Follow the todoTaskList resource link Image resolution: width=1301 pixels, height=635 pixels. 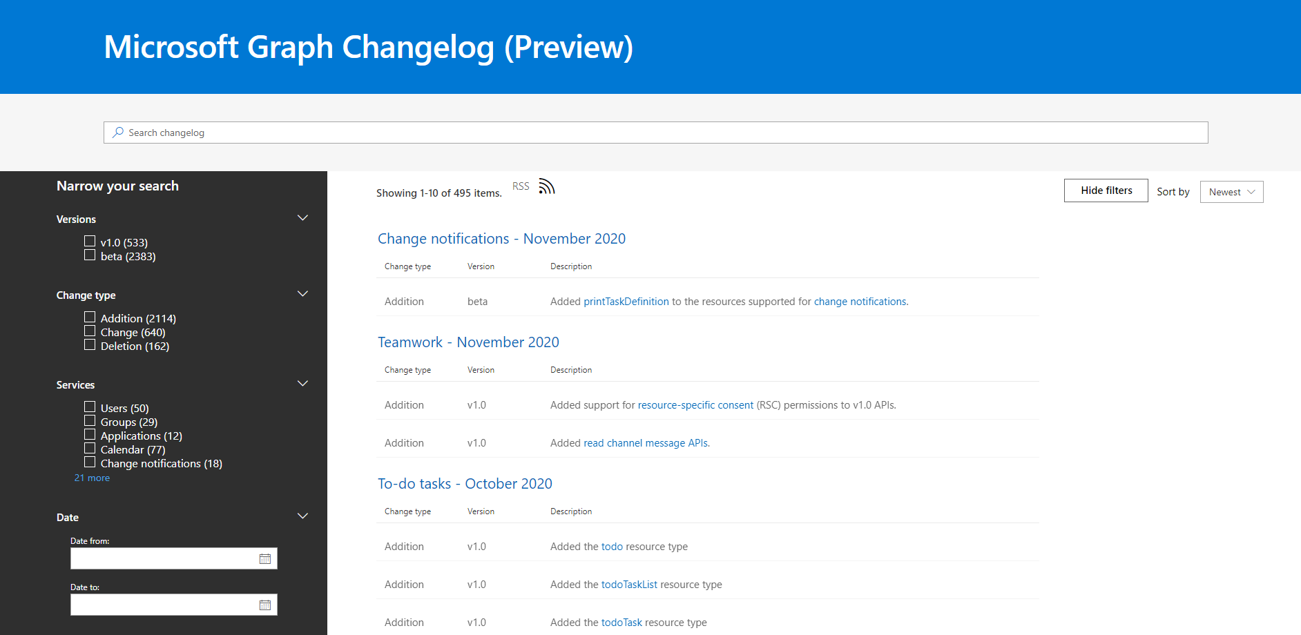(x=629, y=584)
